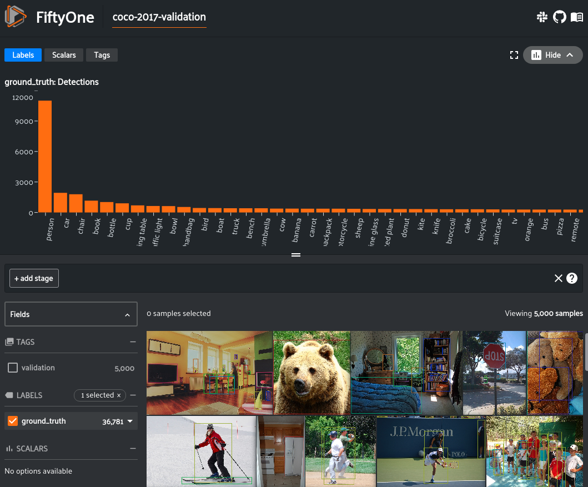Clear view stages with the X icon
Screen dimensions: 588x487
(559, 278)
